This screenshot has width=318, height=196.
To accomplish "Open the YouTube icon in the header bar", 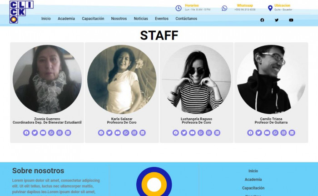I will tap(291, 20).
